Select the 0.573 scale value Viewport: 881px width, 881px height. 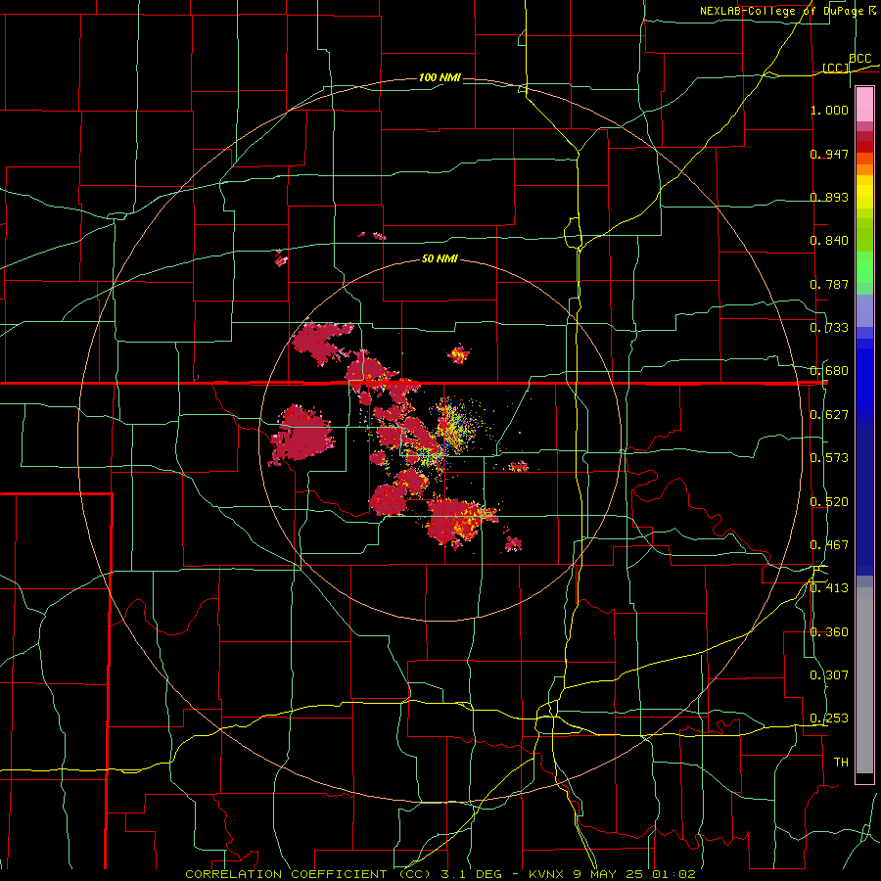829,458
